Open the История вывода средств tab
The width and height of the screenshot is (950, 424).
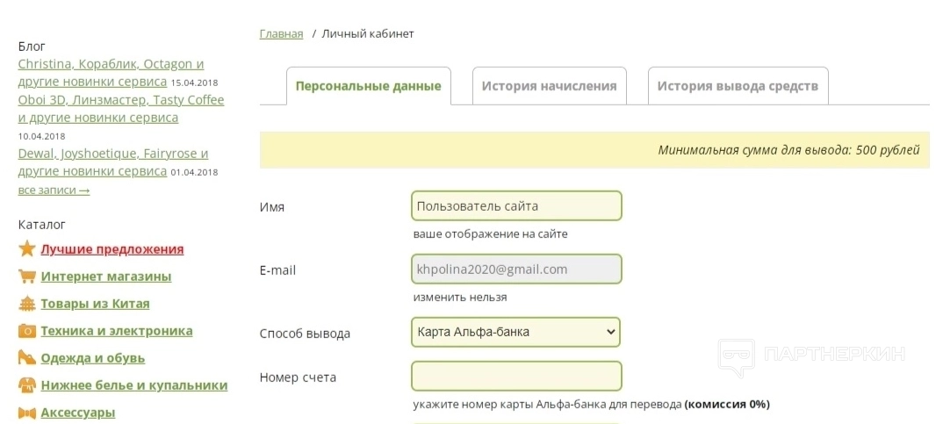pyautogui.click(x=738, y=86)
